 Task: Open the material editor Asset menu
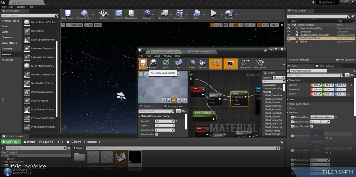tap(157, 56)
